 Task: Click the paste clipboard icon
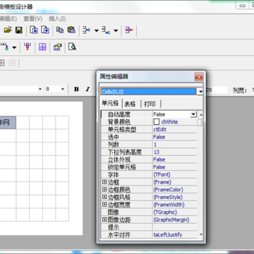click(x=71, y=30)
